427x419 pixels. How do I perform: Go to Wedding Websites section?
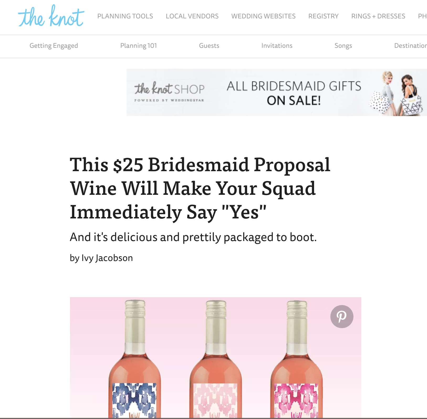263,16
